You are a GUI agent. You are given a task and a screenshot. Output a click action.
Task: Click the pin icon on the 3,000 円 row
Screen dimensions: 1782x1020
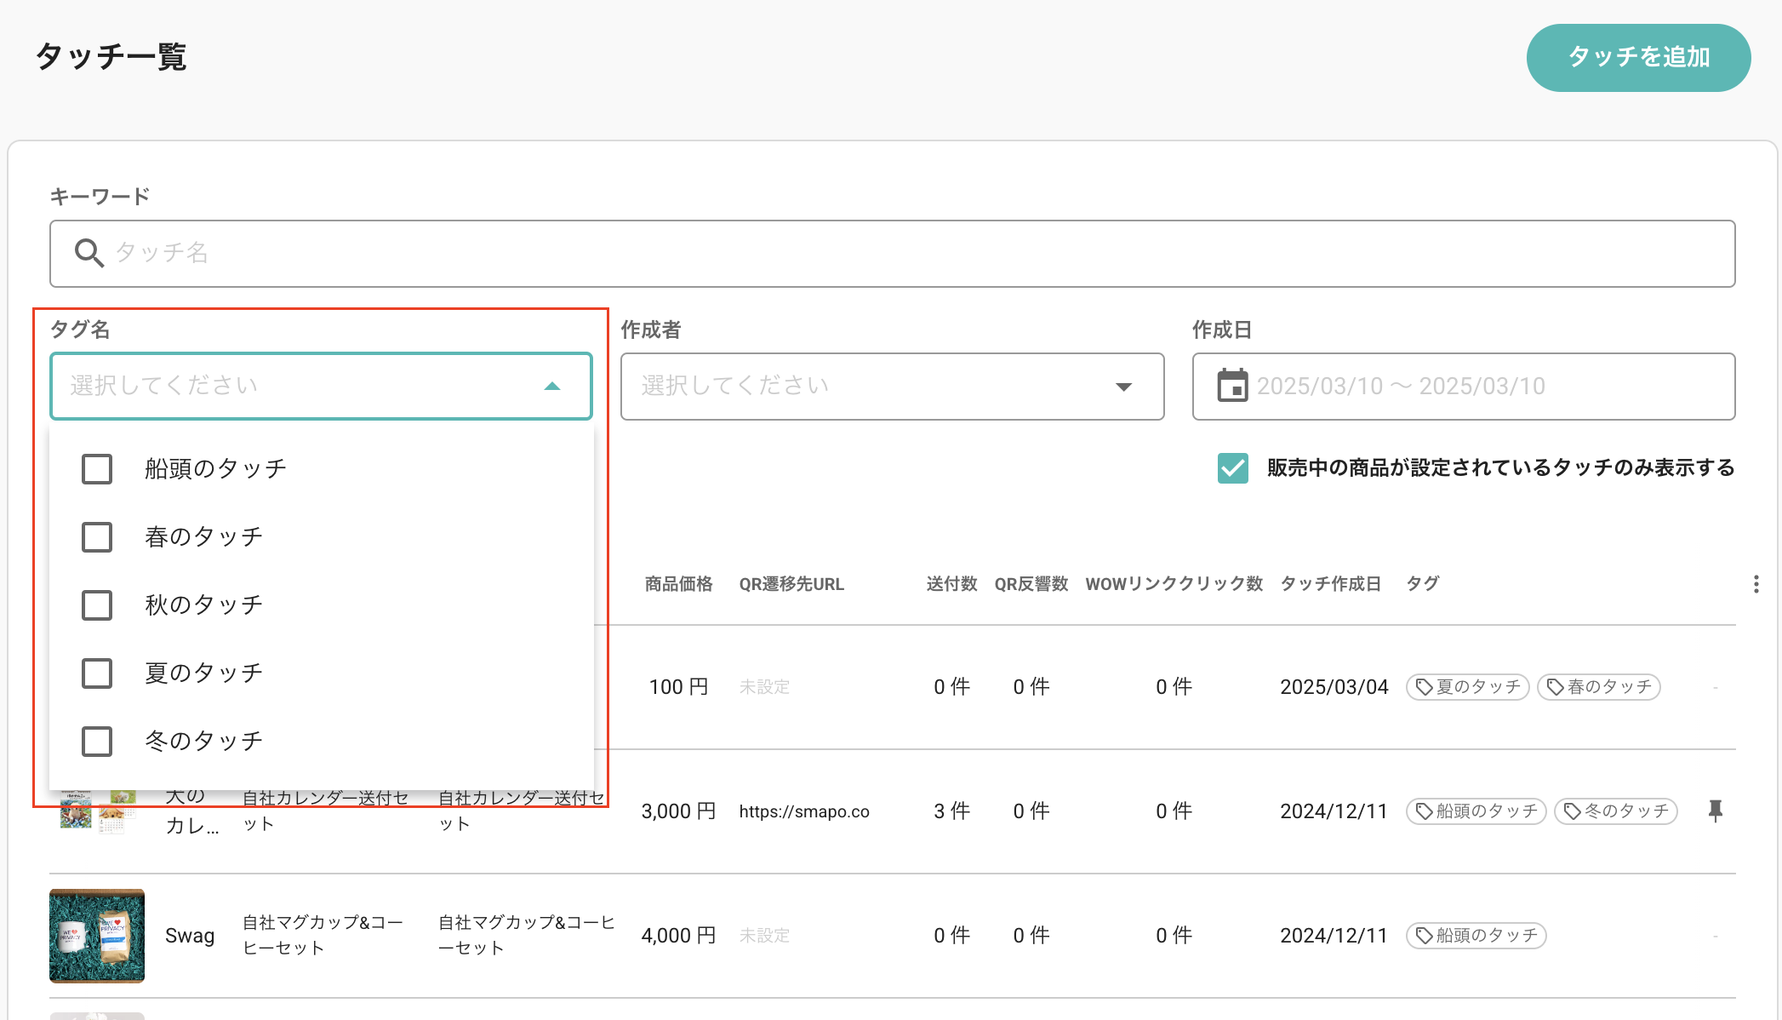point(1716,811)
